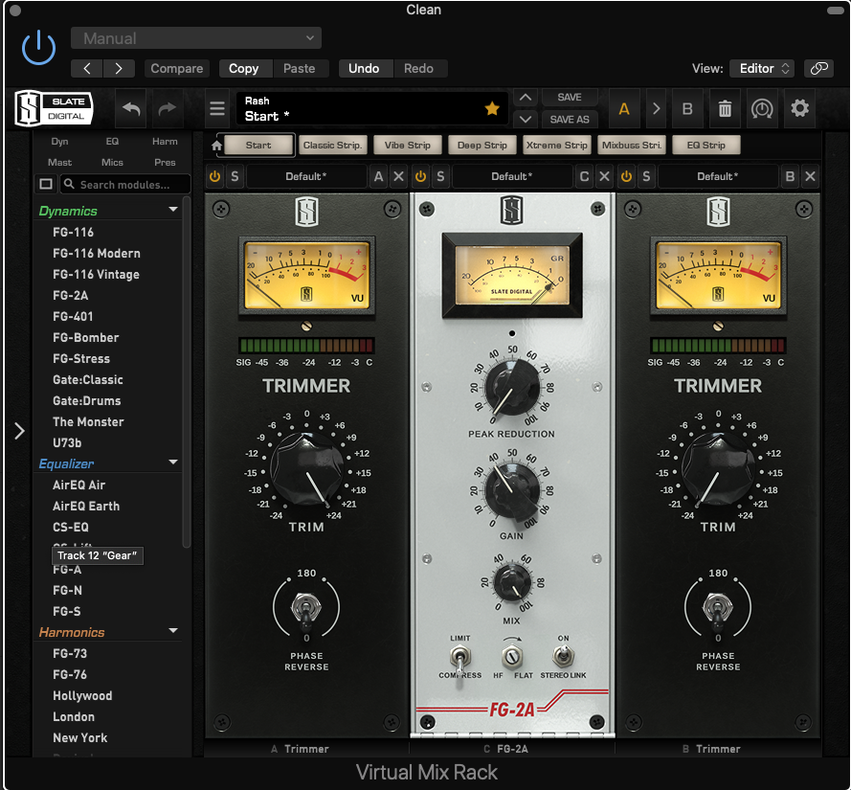The image size is (851, 790).
Task: Flip the Stereo Link switch
Action: coord(564,656)
